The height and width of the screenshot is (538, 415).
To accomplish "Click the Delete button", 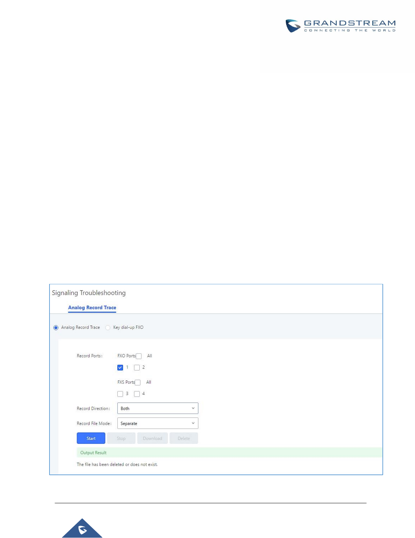I will point(184,438).
